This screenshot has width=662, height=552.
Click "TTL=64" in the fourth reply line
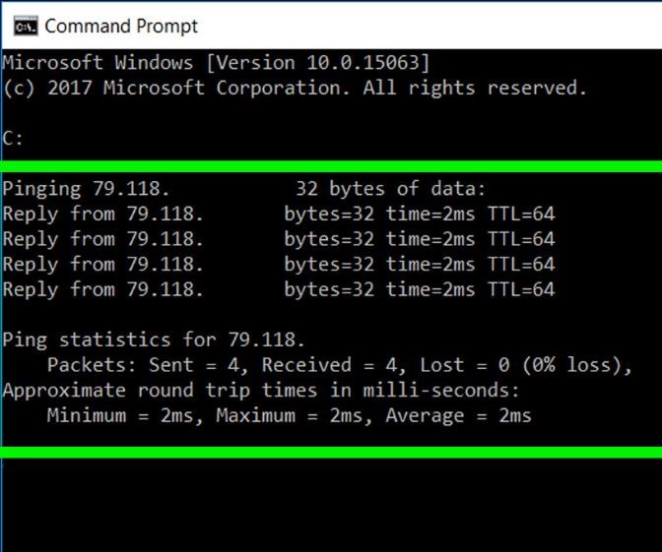pyautogui.click(x=521, y=290)
